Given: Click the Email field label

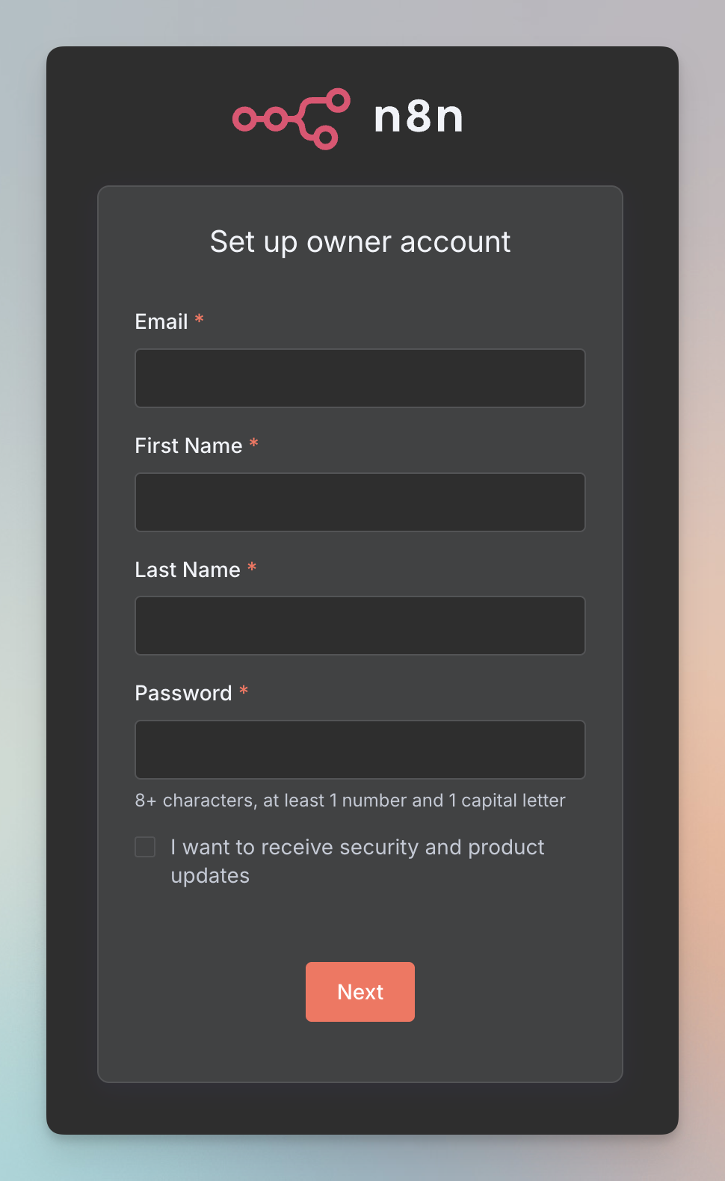Looking at the screenshot, I should click(x=161, y=321).
